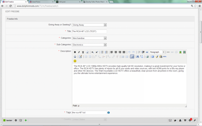Open the find binoculars tool
The image size is (202, 126).
point(138,56)
